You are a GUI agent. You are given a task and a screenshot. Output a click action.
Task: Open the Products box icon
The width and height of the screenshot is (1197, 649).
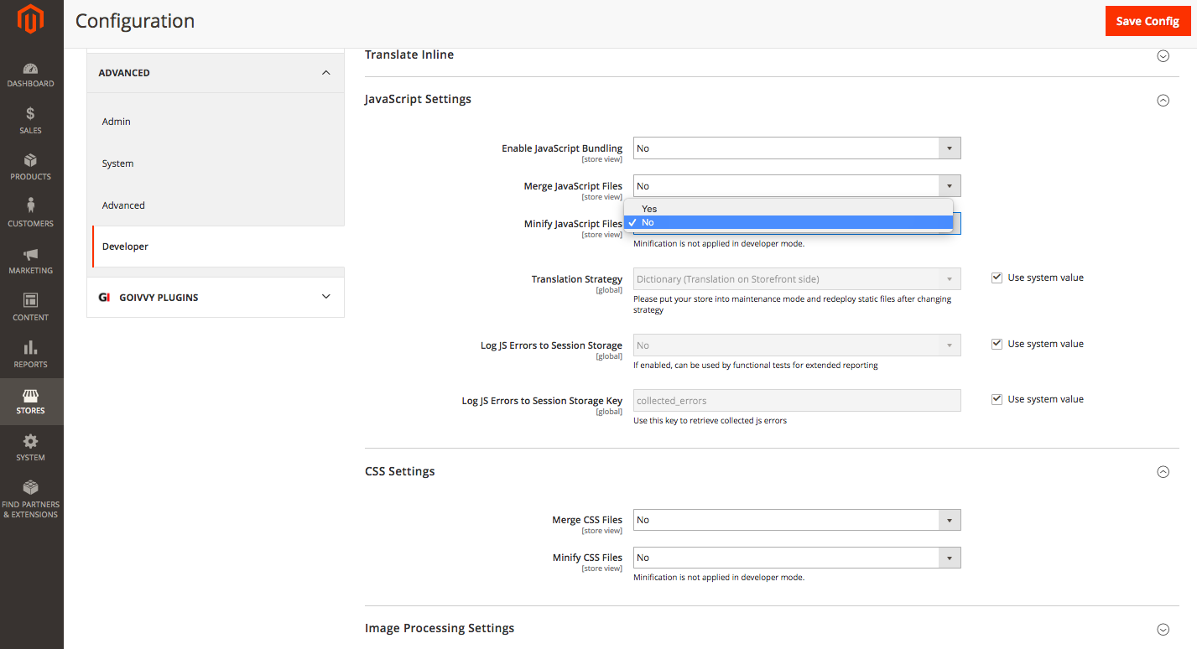(x=31, y=160)
